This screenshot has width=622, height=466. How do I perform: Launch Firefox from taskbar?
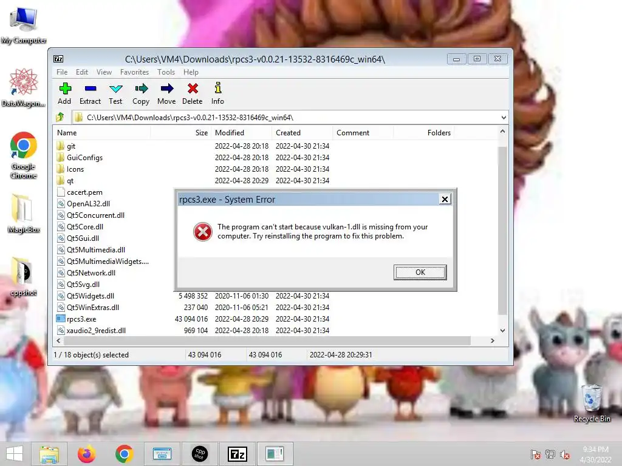tap(86, 454)
